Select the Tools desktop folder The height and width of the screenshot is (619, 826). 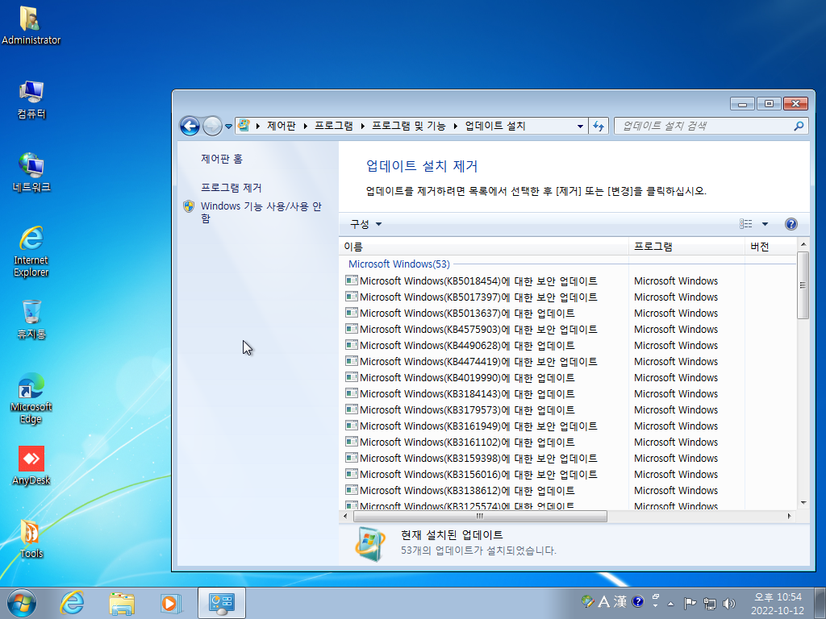coord(31,539)
